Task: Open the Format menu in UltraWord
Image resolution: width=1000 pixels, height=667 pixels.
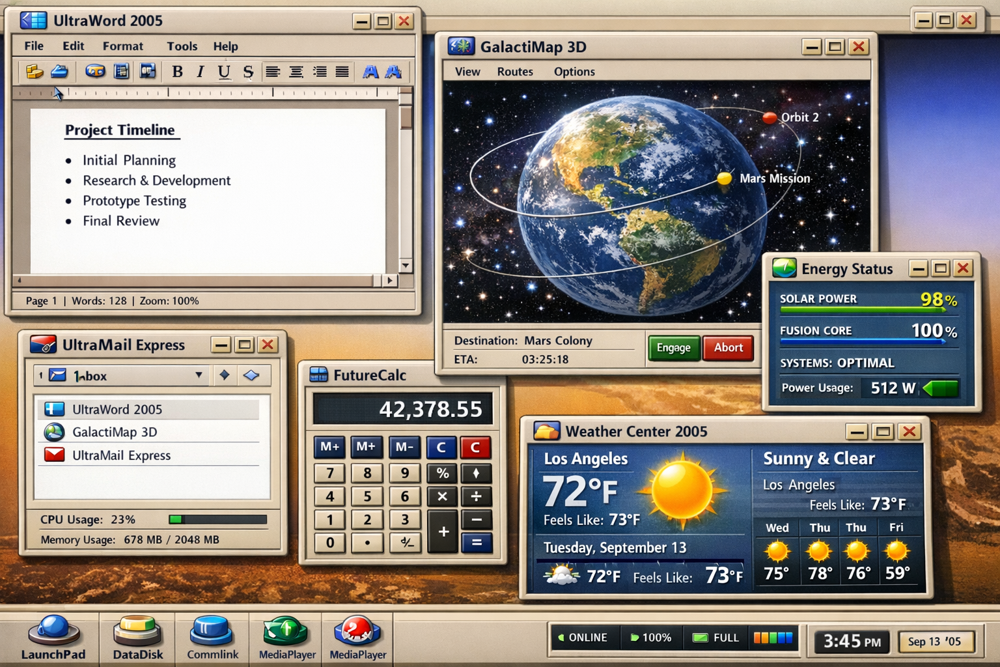Action: point(122,46)
